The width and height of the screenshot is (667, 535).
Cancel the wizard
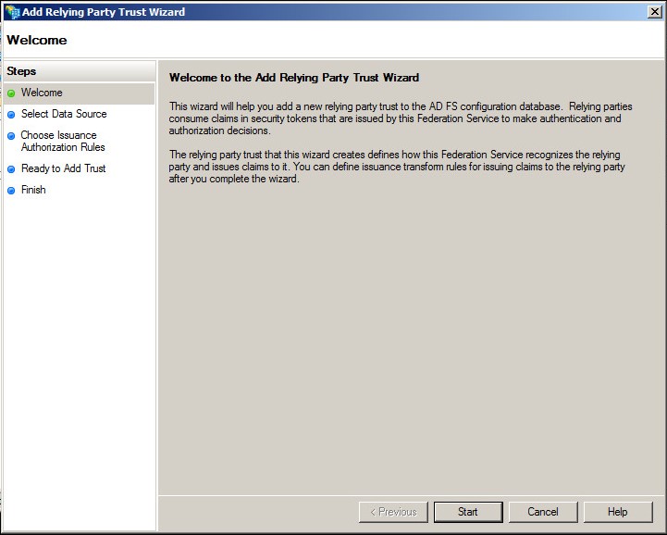click(x=543, y=512)
